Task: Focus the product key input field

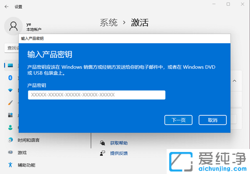Action: [x=97, y=95]
